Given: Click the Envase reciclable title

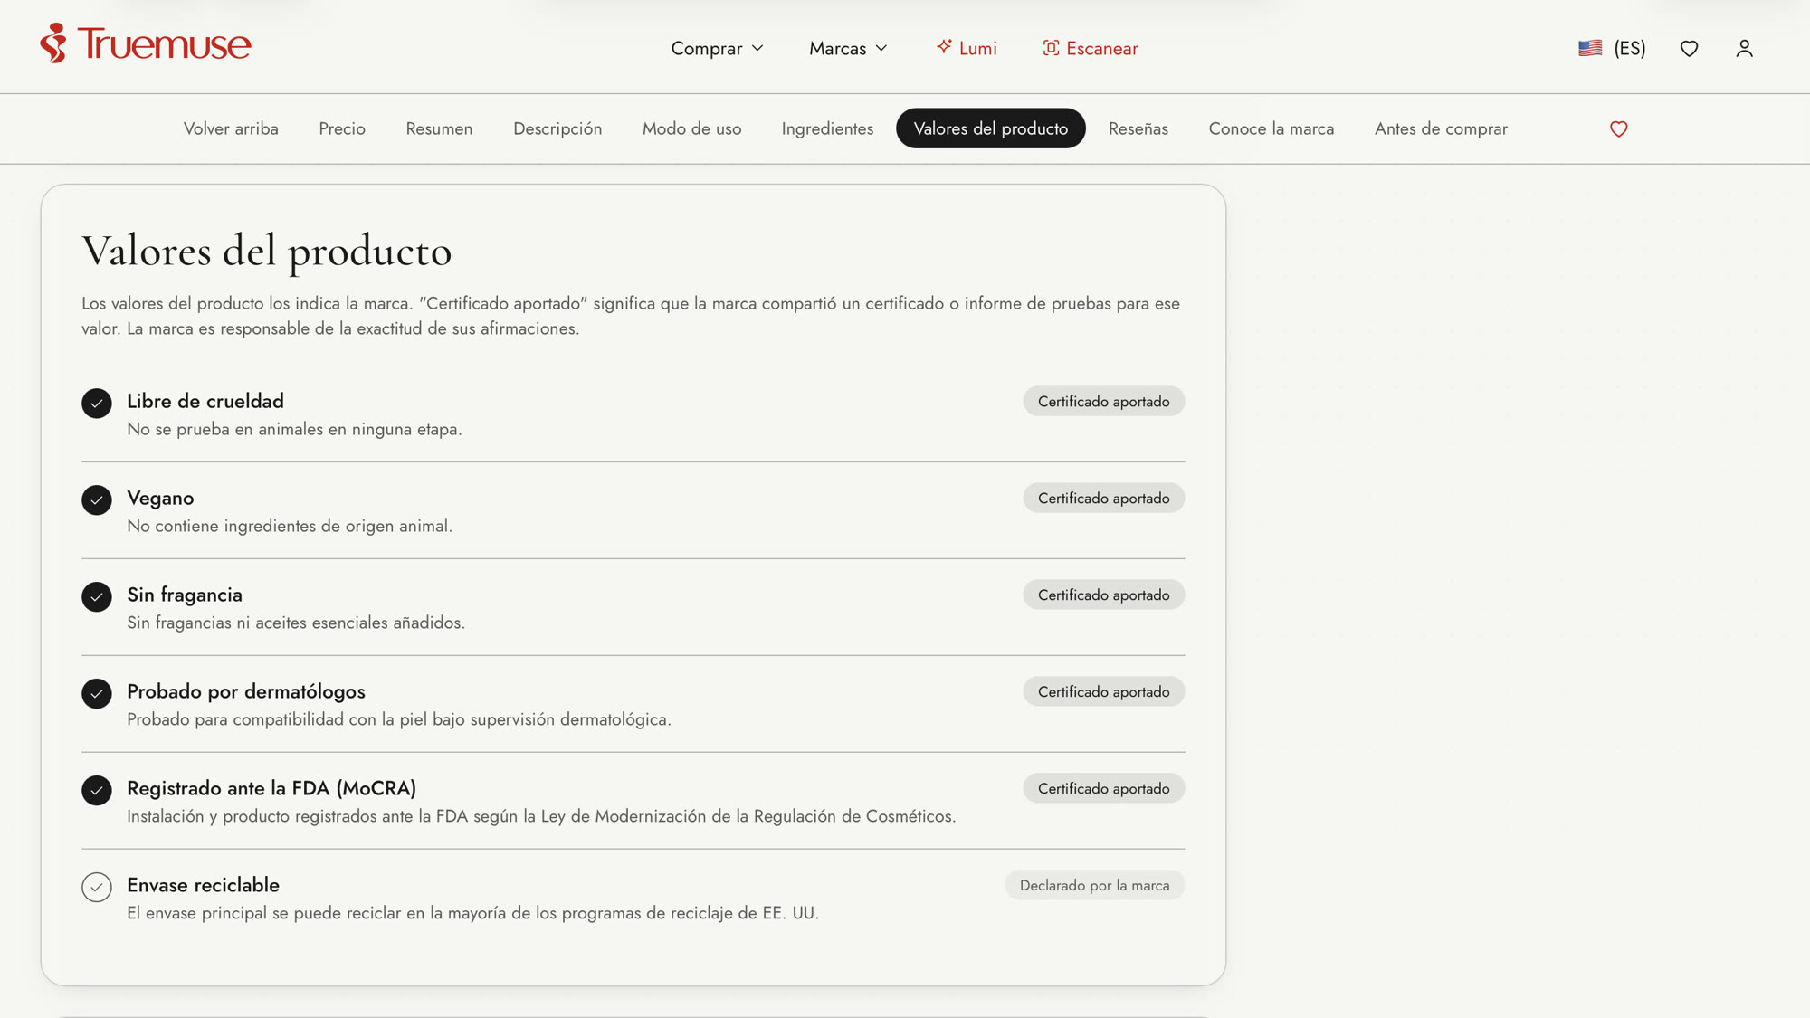Looking at the screenshot, I should click(x=203, y=885).
